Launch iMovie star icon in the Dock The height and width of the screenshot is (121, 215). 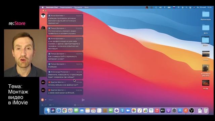(117, 111)
